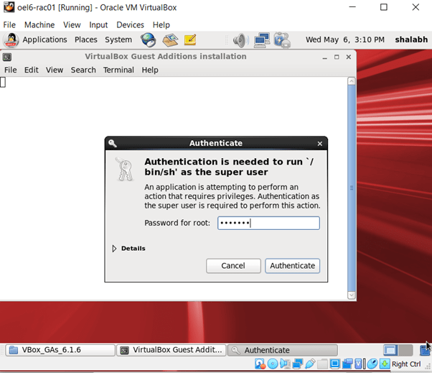Open the Devices menu in the VirtualBox menu bar
432x373 pixels.
click(x=130, y=24)
